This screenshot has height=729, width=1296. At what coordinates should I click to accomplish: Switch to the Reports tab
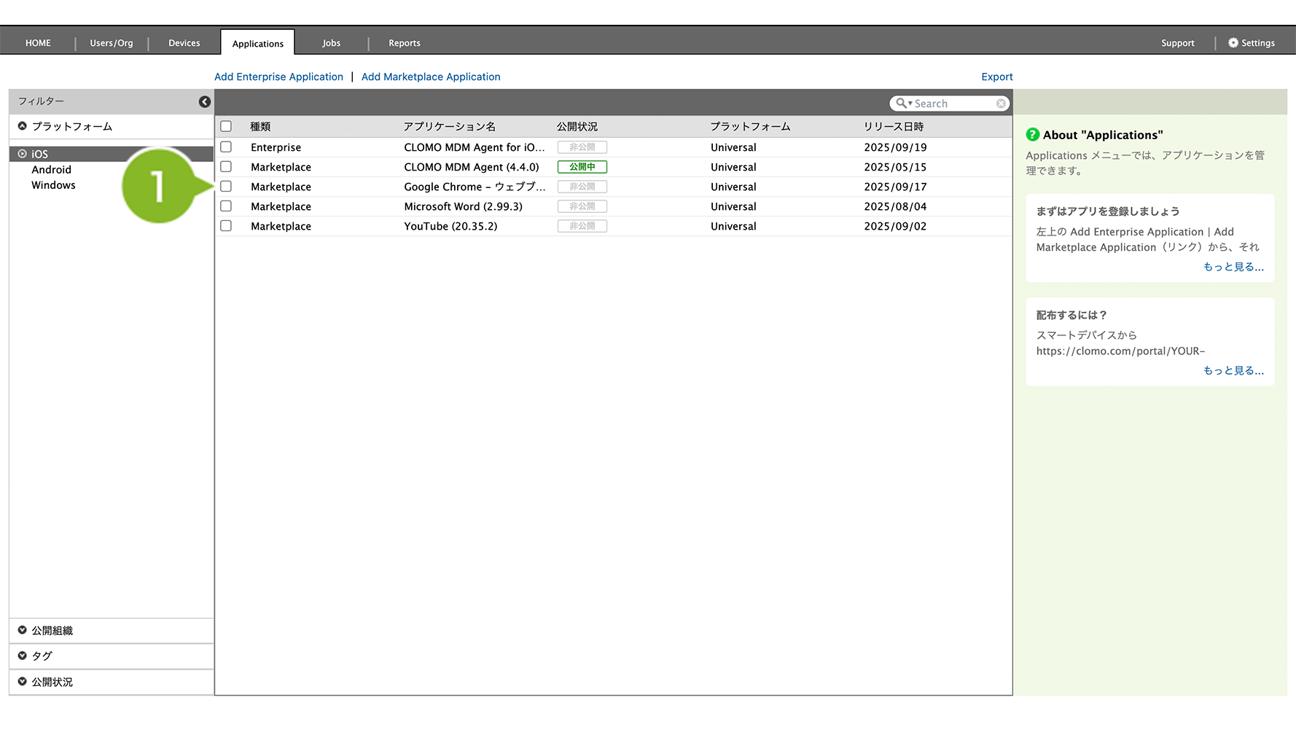click(x=404, y=43)
